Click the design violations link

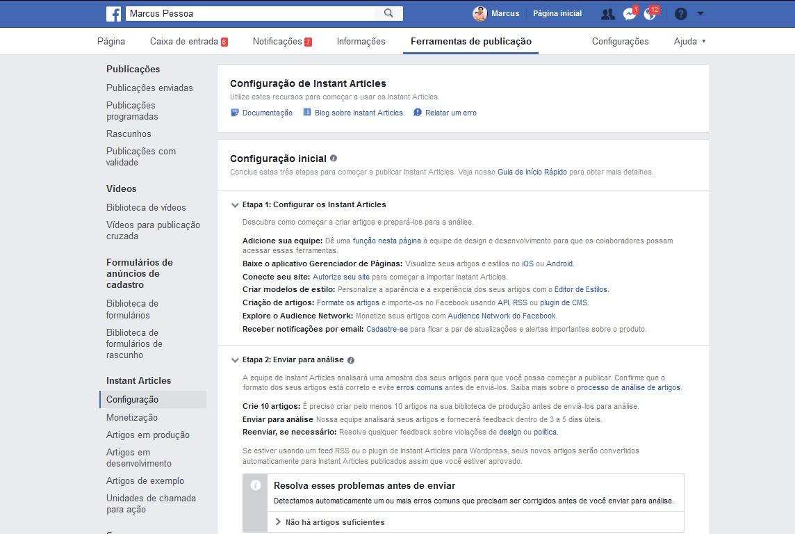pos(510,432)
